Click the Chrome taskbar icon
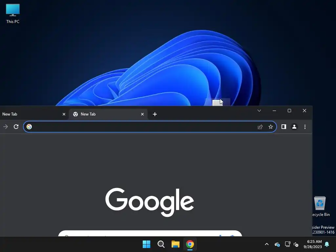The width and height of the screenshot is (336, 252). pyautogui.click(x=190, y=244)
